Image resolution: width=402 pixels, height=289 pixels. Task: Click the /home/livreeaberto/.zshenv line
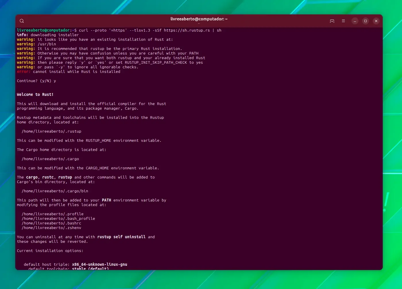[x=51, y=228]
